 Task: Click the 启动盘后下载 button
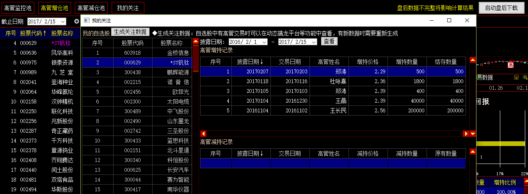click(x=501, y=8)
